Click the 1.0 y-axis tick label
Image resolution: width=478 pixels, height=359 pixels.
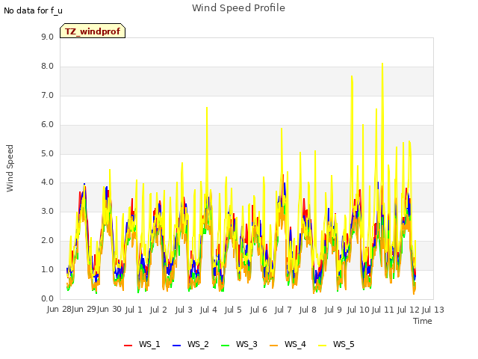click(x=47, y=270)
